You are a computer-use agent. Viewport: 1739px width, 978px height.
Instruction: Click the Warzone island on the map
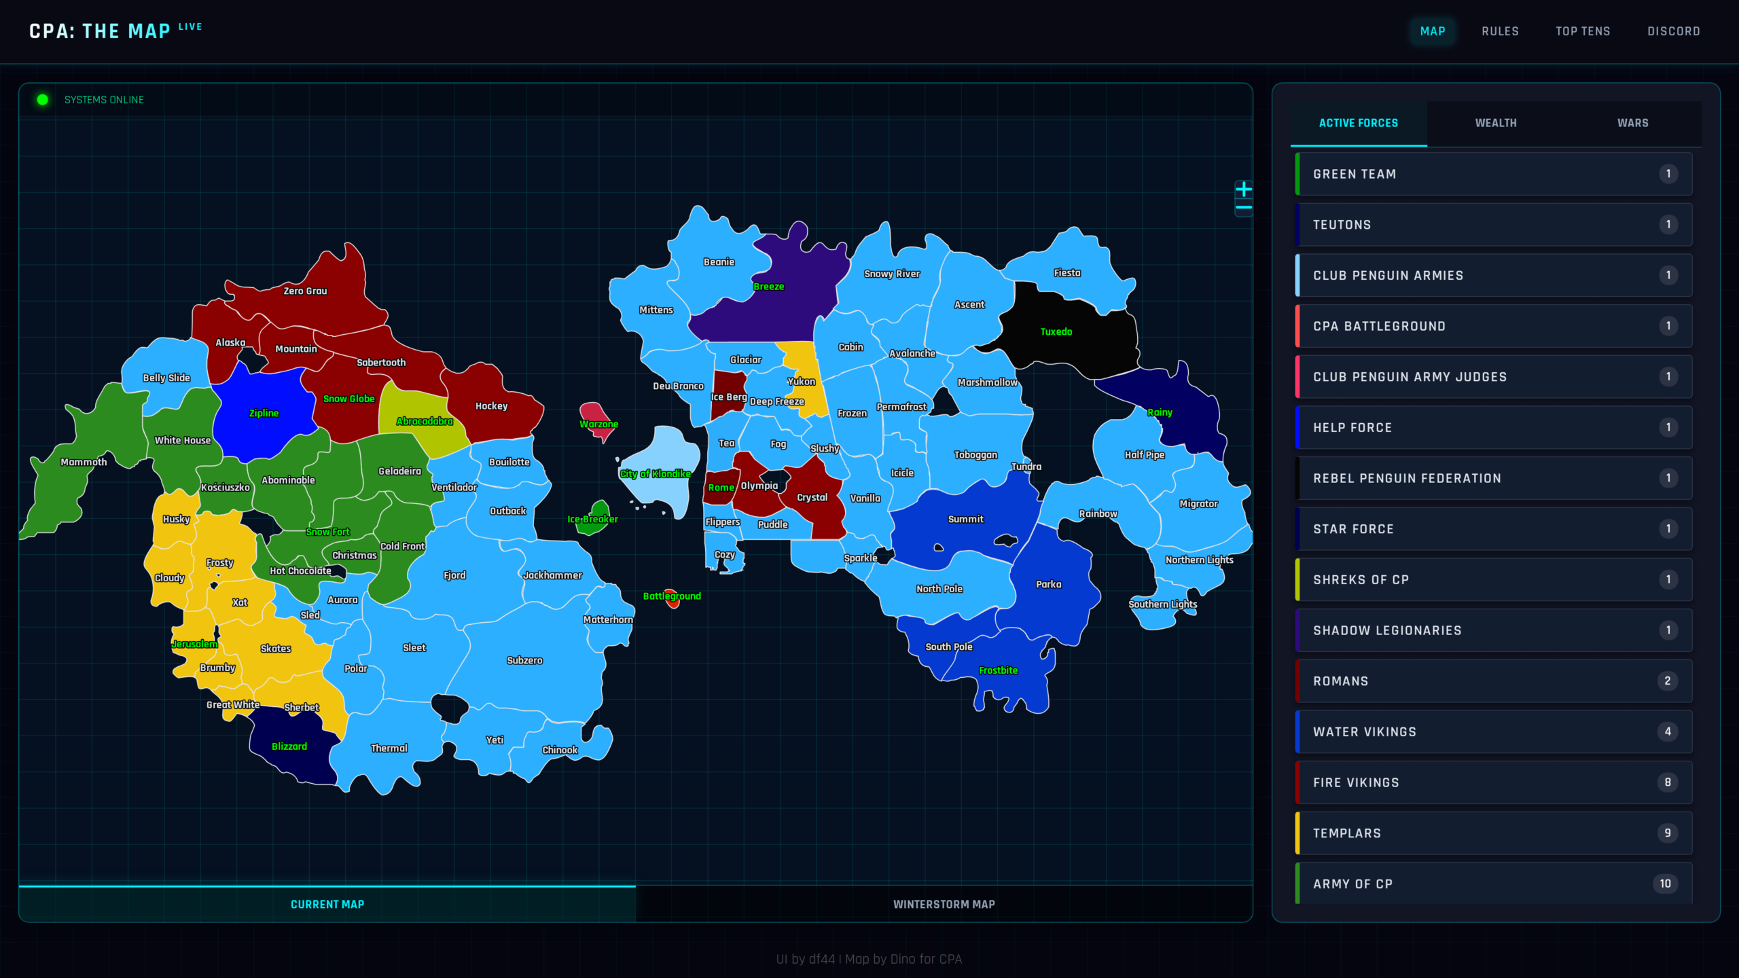coord(594,413)
